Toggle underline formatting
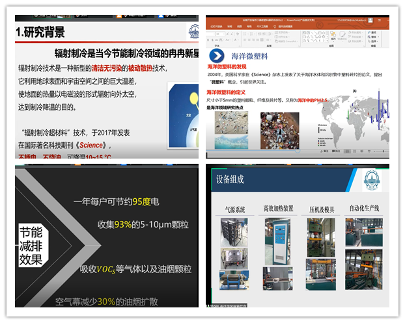 click(208, 40)
